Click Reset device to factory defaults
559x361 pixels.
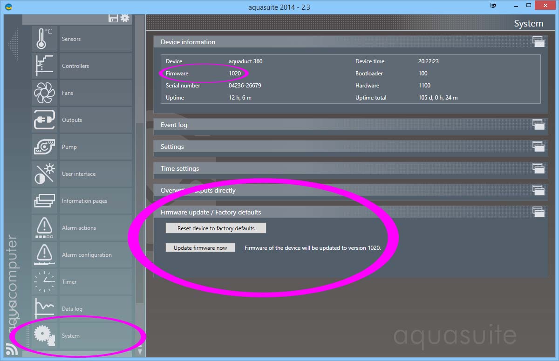tap(216, 228)
